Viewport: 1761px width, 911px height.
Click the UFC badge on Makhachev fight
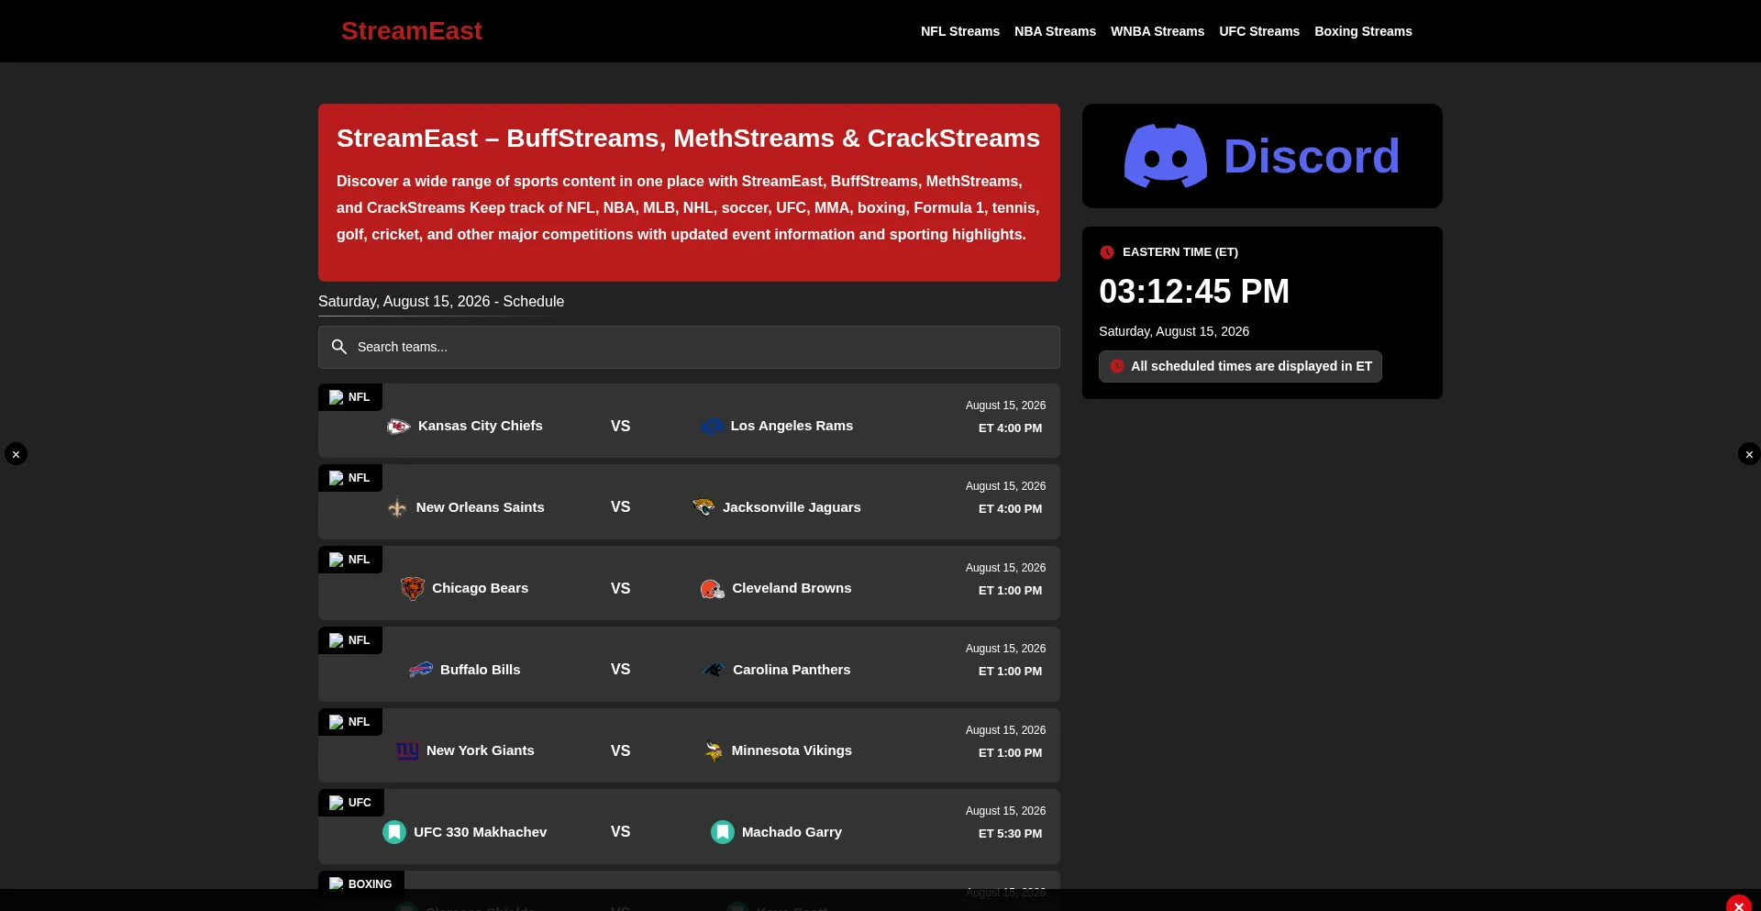click(351, 803)
